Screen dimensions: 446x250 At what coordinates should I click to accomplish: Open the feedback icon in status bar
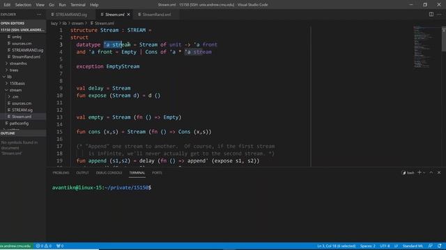[x=431, y=246]
